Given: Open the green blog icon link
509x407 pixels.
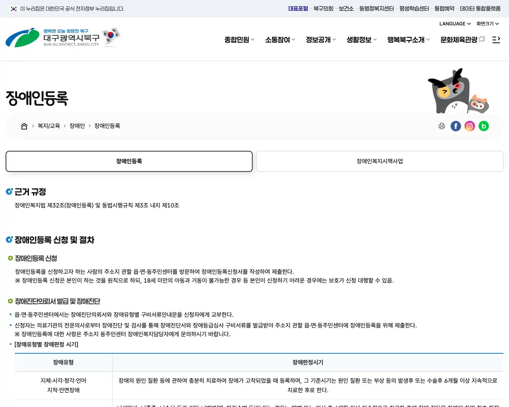Looking at the screenshot, I should coord(484,126).
